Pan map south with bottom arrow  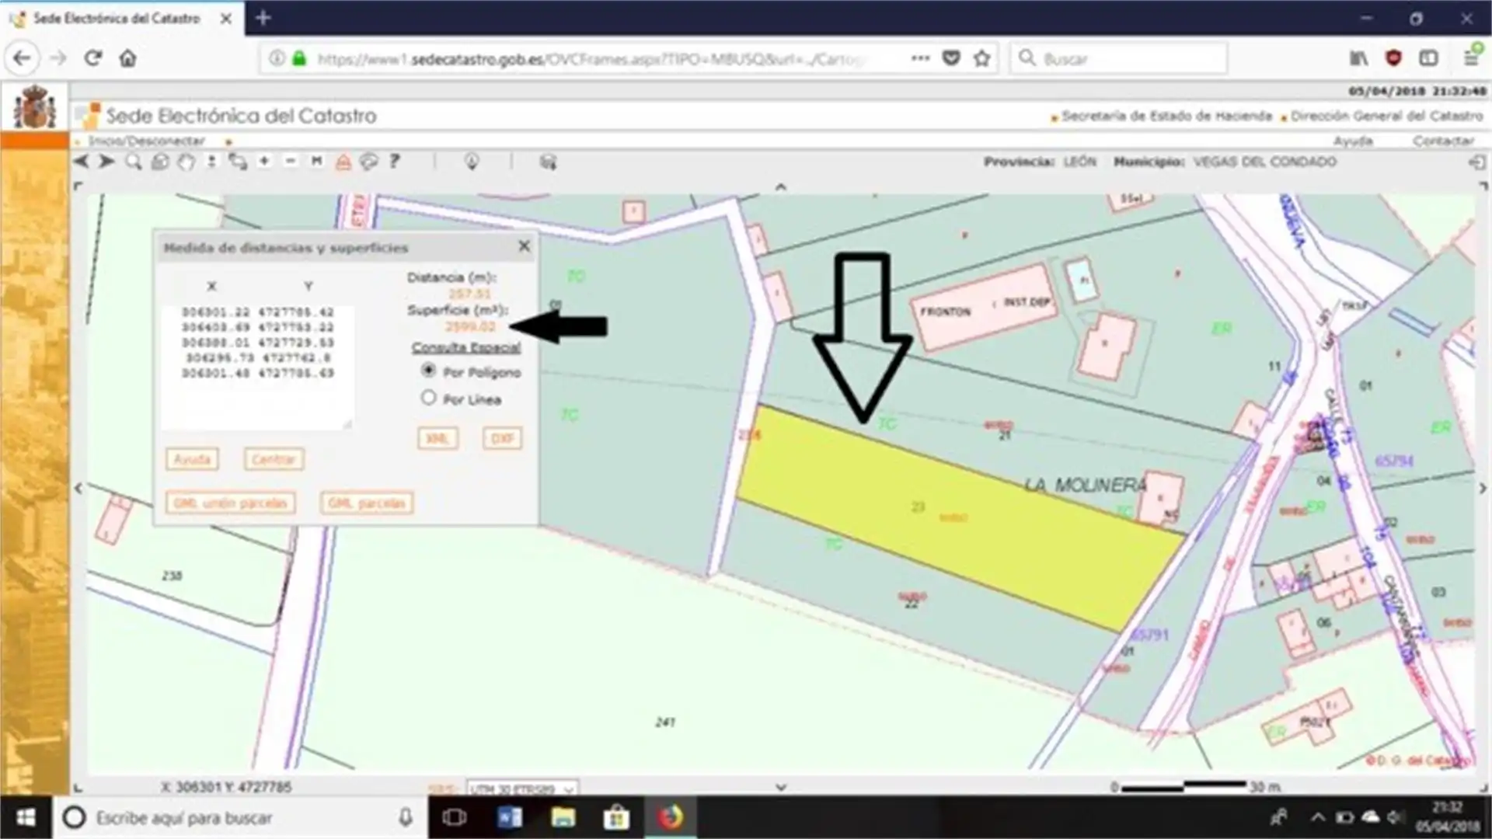pos(781,787)
